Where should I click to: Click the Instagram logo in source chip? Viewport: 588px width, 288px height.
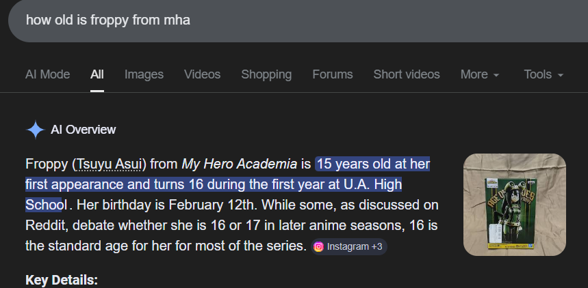click(x=318, y=247)
